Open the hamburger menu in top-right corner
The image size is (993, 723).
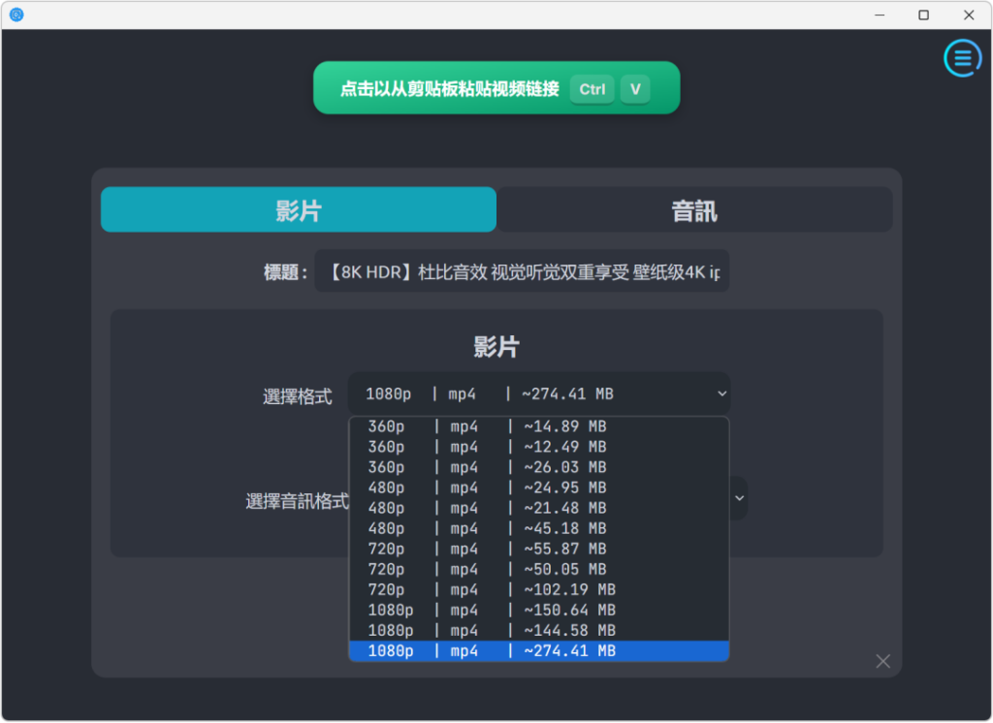tap(962, 58)
